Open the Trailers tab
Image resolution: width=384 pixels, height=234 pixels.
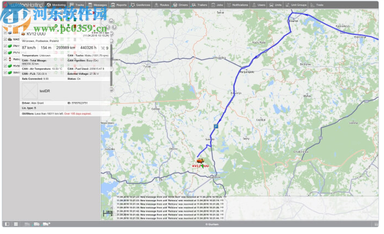199,5
